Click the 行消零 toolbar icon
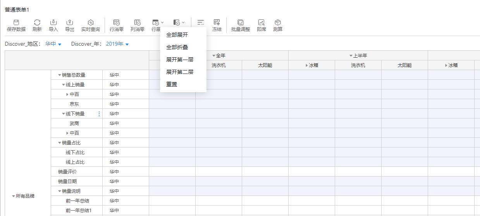The height and width of the screenshot is (216, 480). pyautogui.click(x=117, y=23)
